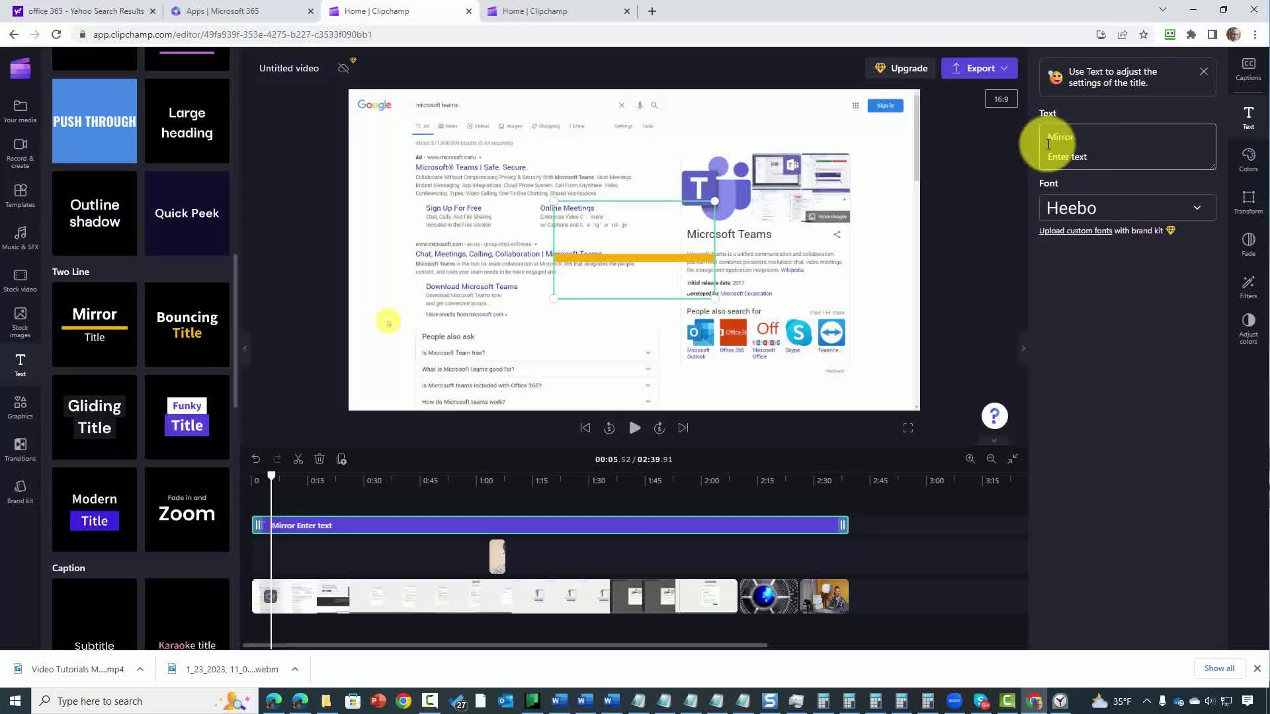Open Transform property tab
1270x714 pixels.
1248,202
